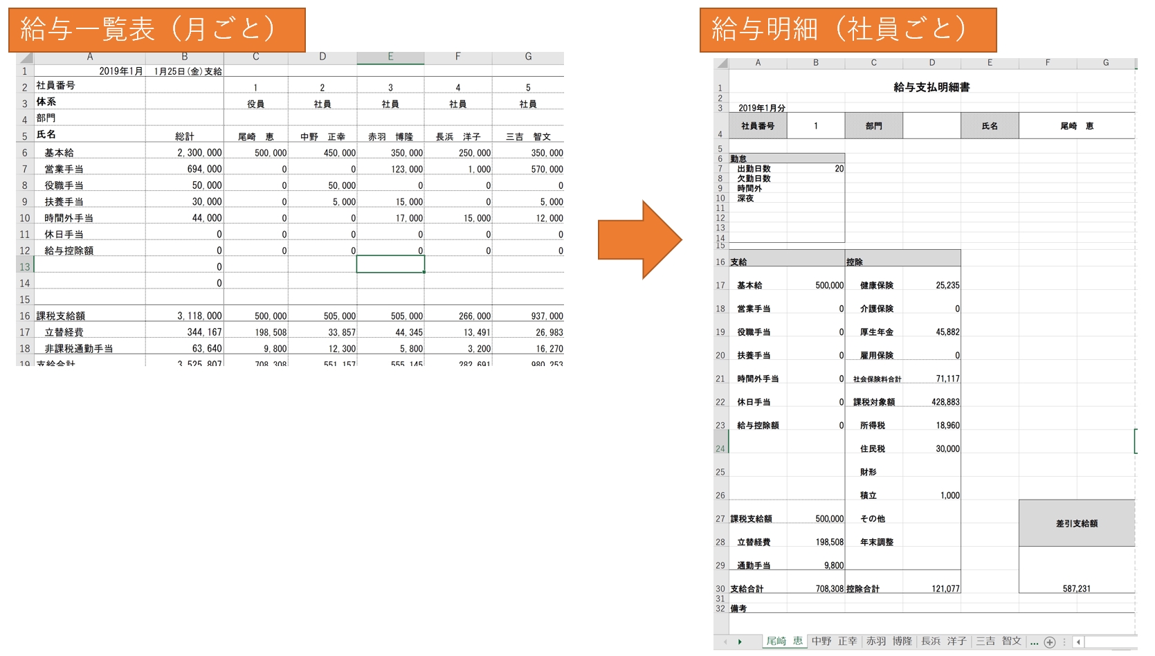The height and width of the screenshot is (656, 1155).
Task: Click the 給与支払明細書 title cell
Action: coord(931,87)
